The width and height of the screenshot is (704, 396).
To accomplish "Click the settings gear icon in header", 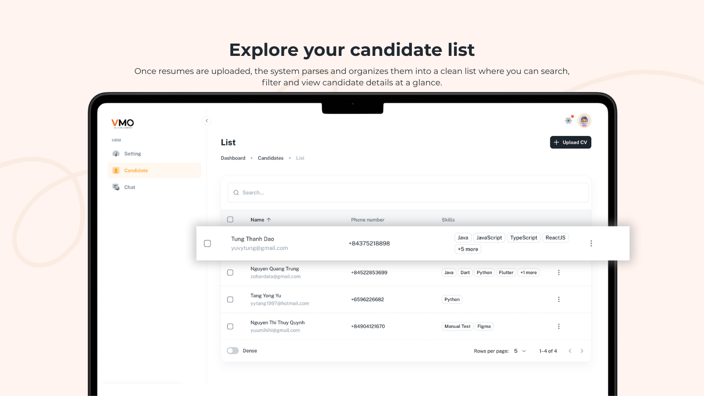I will pos(568,121).
